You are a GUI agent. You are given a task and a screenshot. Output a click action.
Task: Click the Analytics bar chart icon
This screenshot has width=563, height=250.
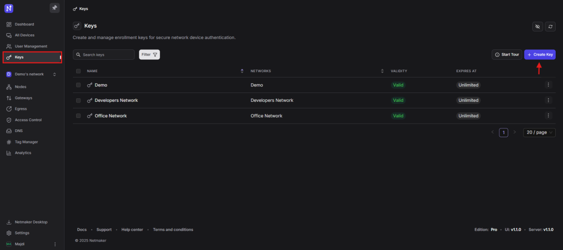point(9,153)
